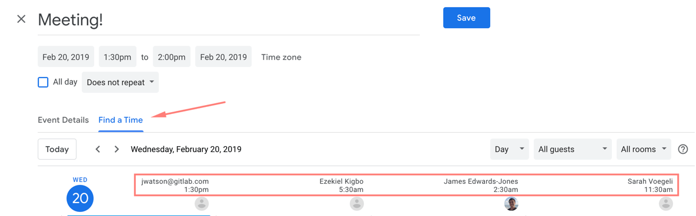The image size is (696, 216).
Task: Click the Meeting! title field
Action: [229, 20]
